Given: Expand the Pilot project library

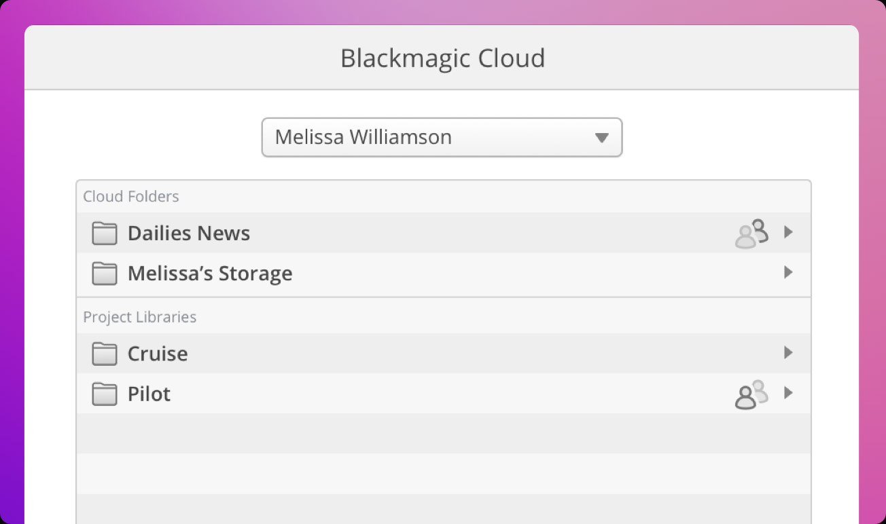Looking at the screenshot, I should pyautogui.click(x=788, y=393).
